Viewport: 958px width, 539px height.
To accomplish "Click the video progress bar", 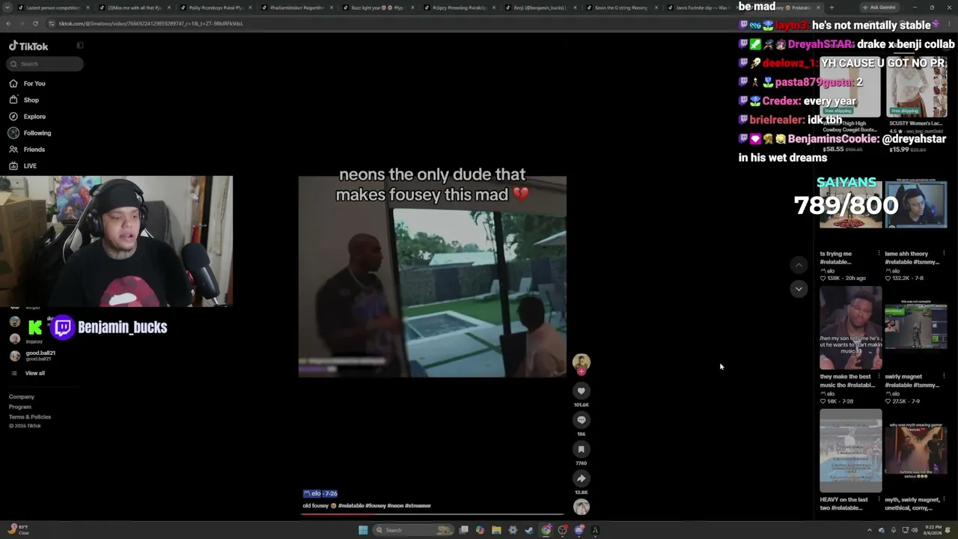I will (433, 514).
